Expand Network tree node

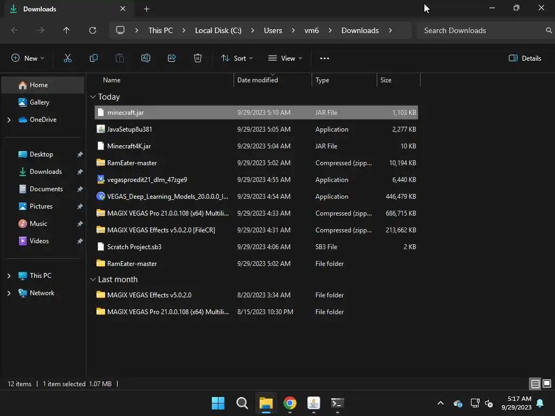[9, 293]
